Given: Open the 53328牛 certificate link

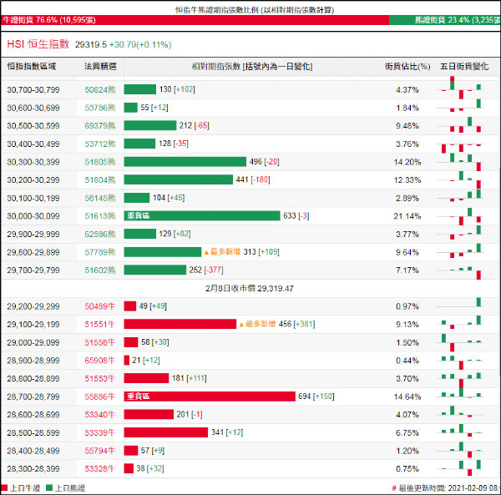Looking at the screenshot, I should tap(99, 469).
